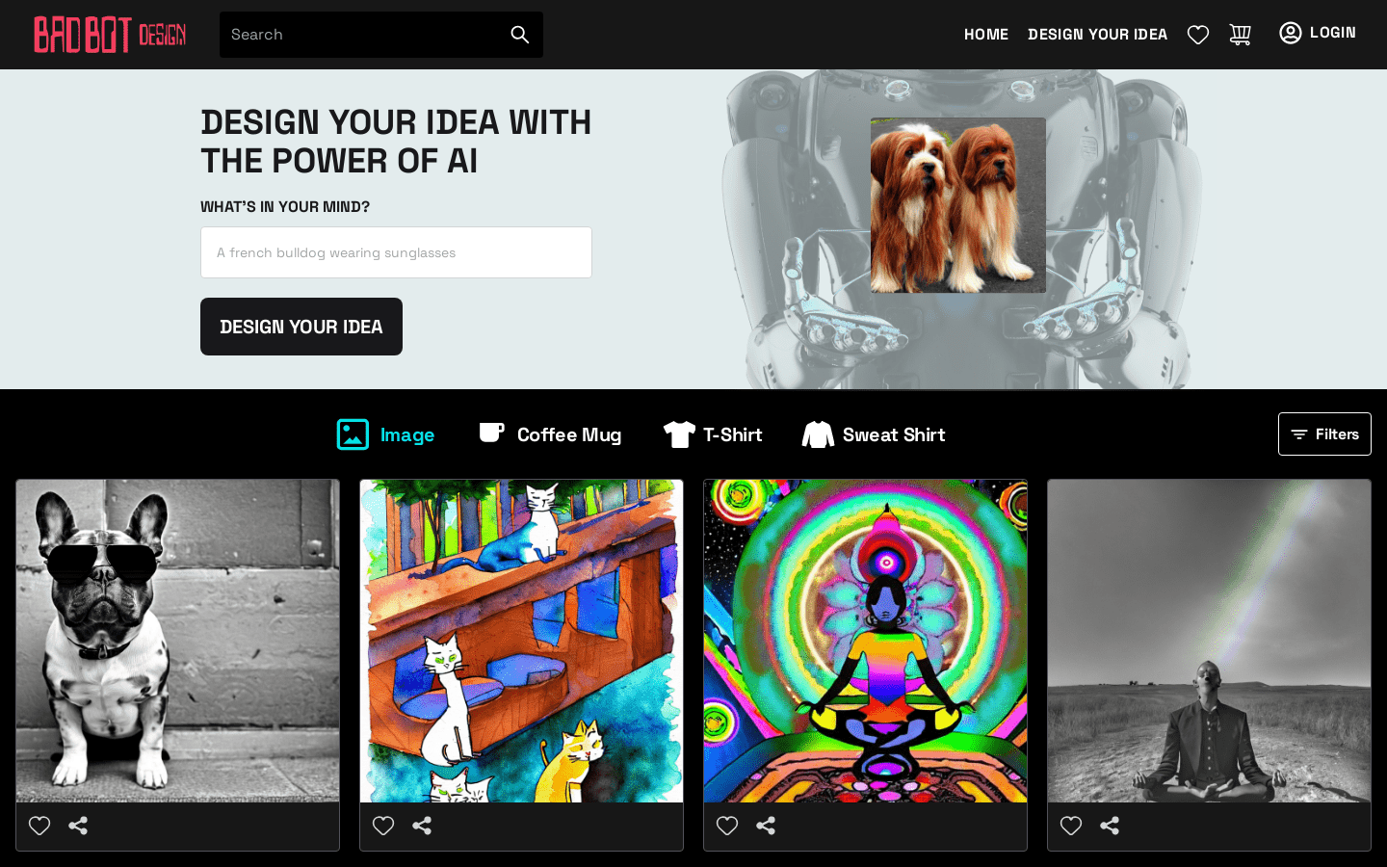Image resolution: width=1387 pixels, height=867 pixels.
Task: Favorite the meditating man photo
Action: coord(1071,826)
